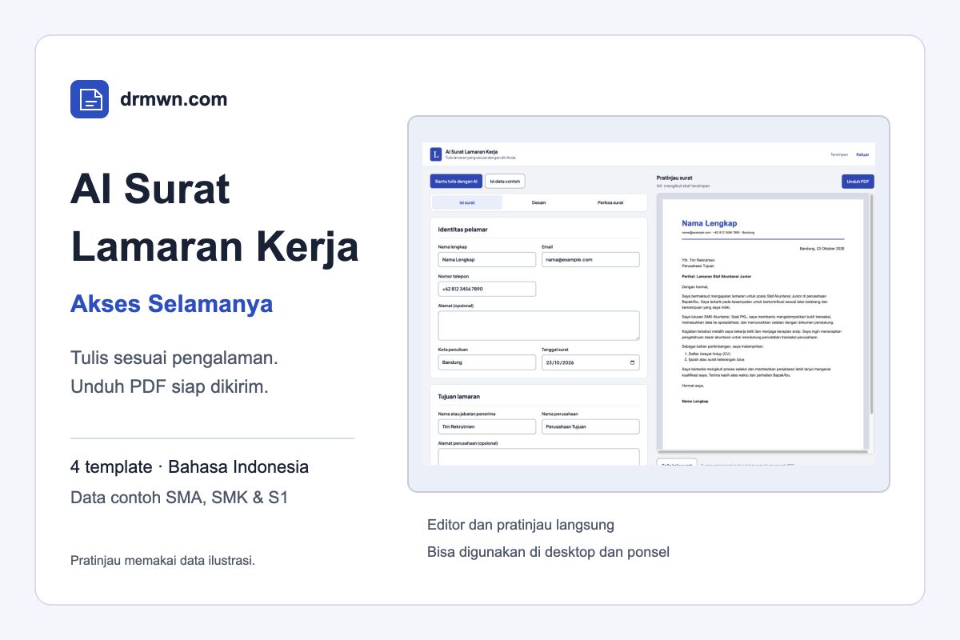
Task: Click the "Nama atau jabatan penerima" field
Action: coord(487,427)
